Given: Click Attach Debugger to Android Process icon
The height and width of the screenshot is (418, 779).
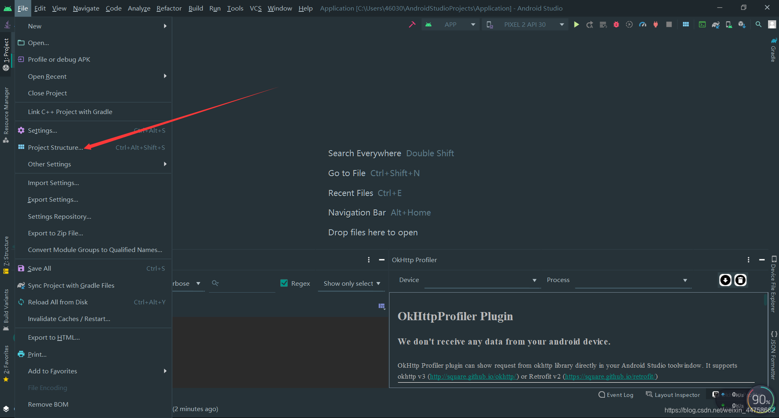Looking at the screenshot, I should click(656, 24).
